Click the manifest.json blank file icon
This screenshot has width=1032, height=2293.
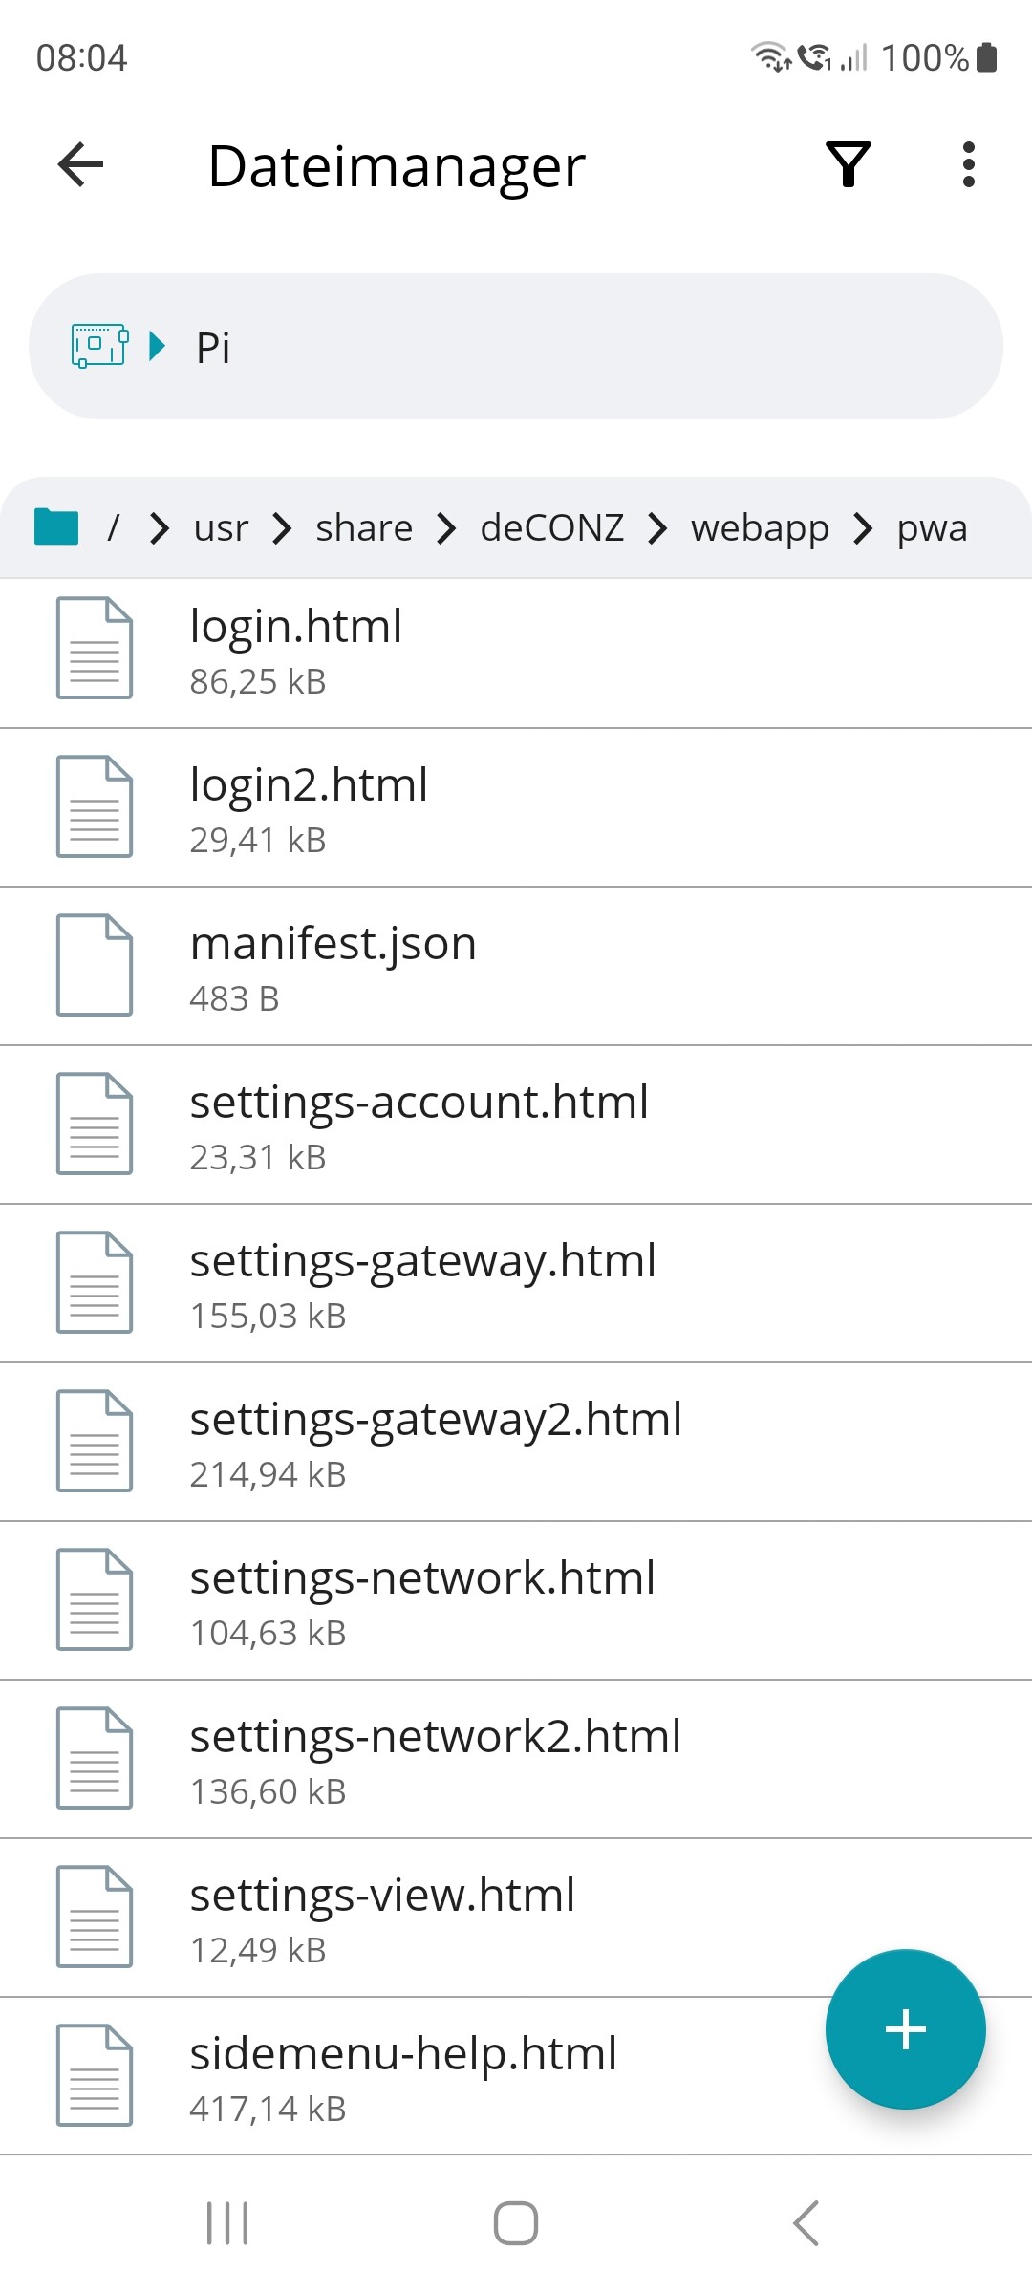pos(95,965)
